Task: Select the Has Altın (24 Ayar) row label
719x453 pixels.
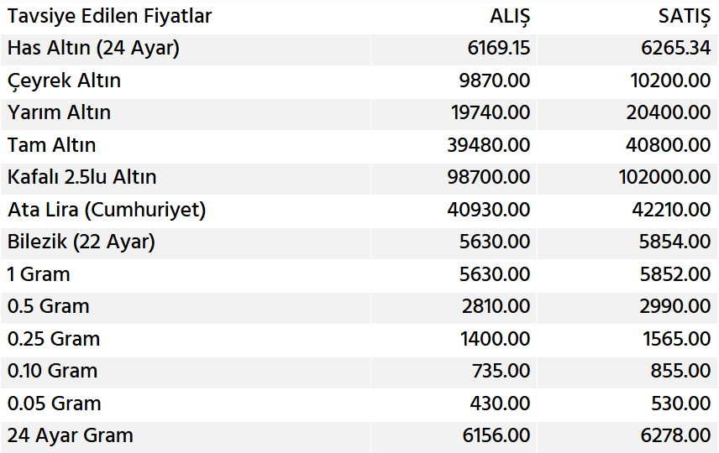Action: coord(93,49)
